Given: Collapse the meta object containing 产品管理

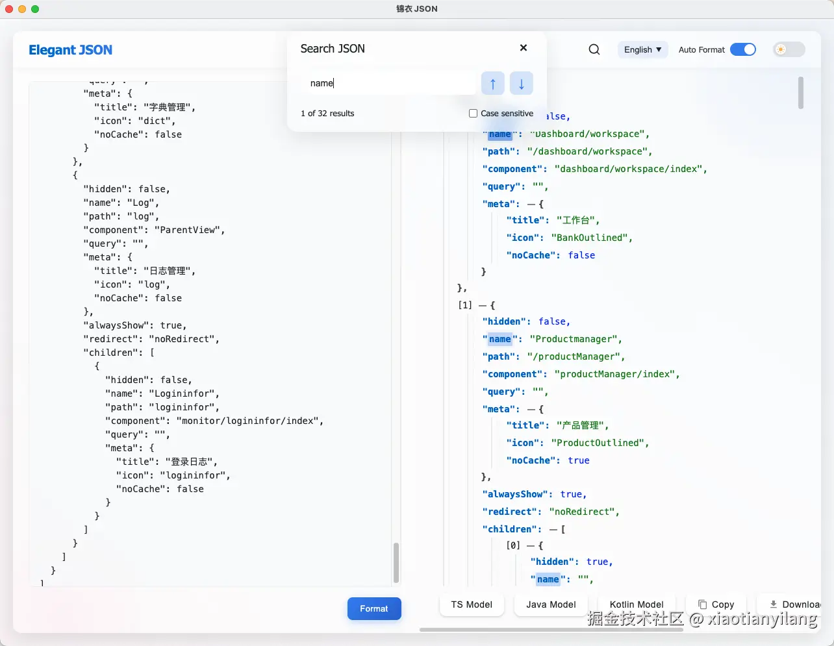Looking at the screenshot, I should click(531, 409).
